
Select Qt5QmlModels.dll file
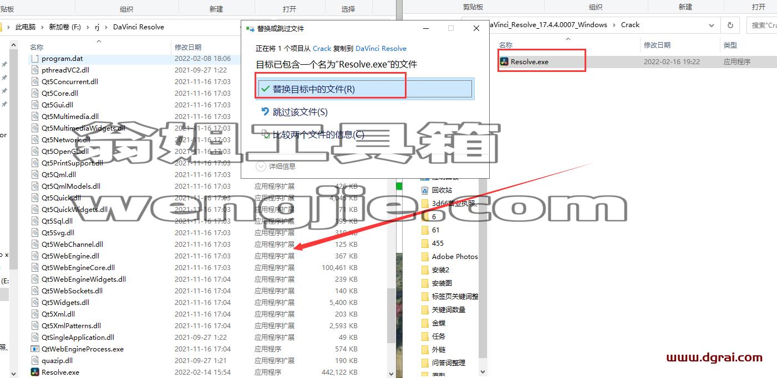click(x=70, y=187)
